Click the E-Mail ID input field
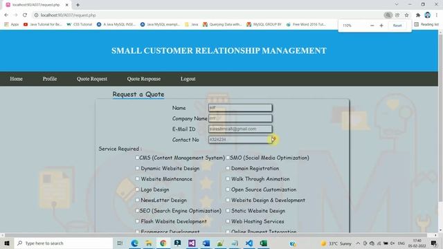Image resolution: width=443 pixels, height=249 pixels. (x=240, y=129)
